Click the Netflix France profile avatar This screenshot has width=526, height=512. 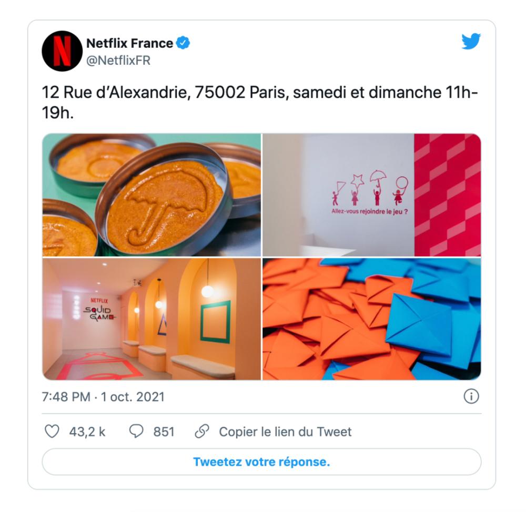pyautogui.click(x=62, y=51)
